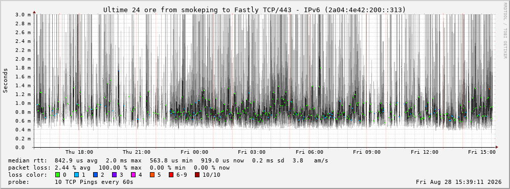Image resolution: width=510 pixels, height=189 pixels.
Task: Click the Fri 06:00 time axis label
Action: click(x=309, y=152)
